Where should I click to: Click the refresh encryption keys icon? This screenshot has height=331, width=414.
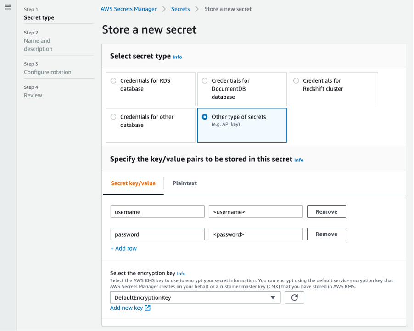294,297
